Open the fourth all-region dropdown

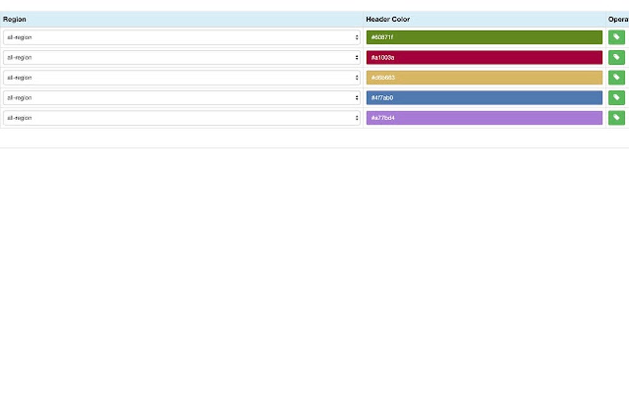coord(182,97)
